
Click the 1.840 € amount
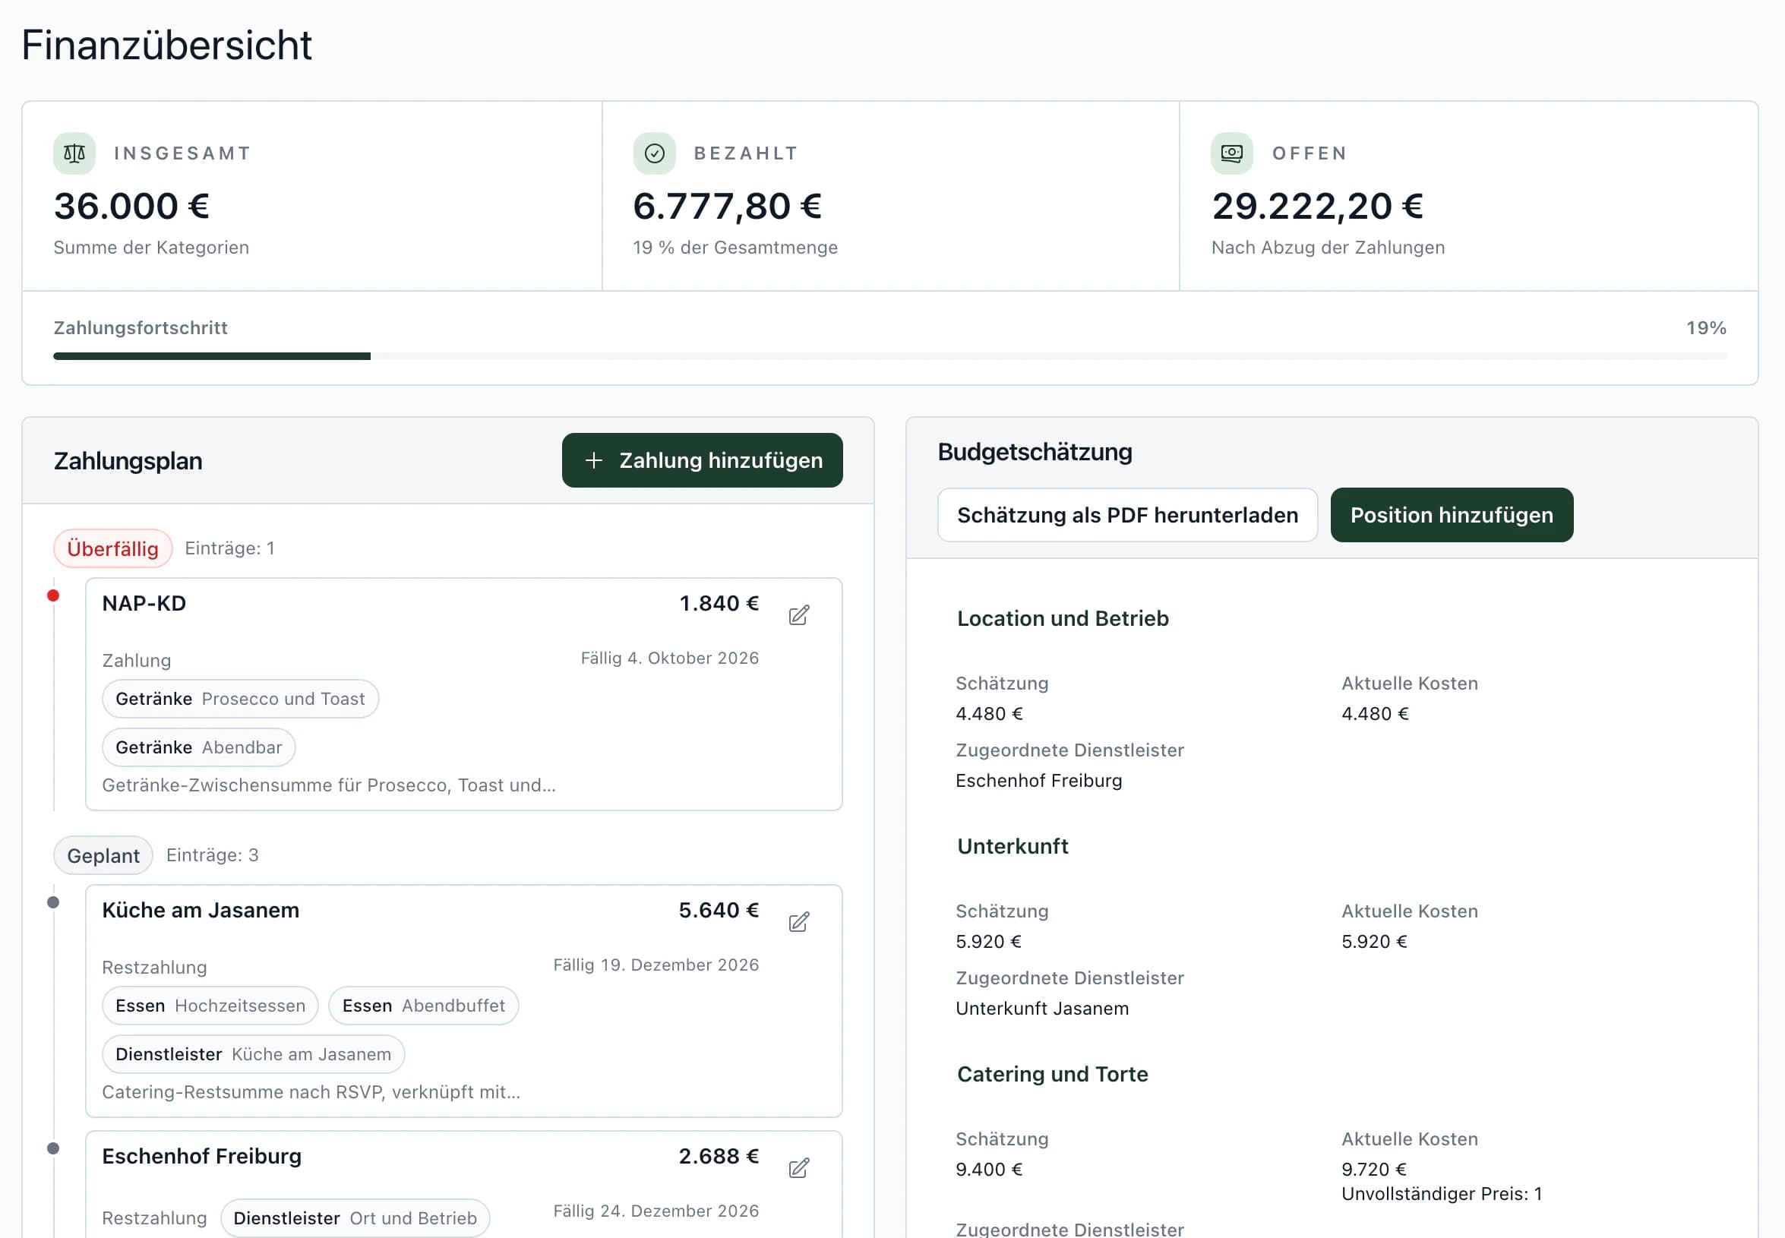[x=719, y=604]
